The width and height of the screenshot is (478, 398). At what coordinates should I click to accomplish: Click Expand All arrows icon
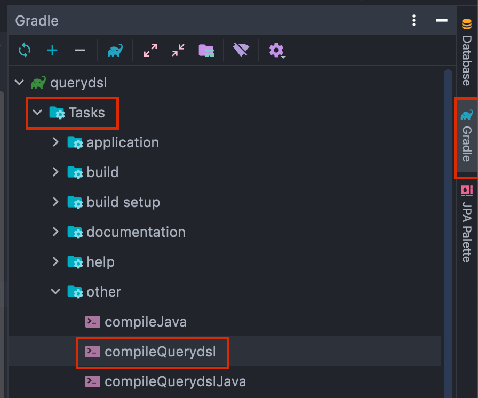(x=150, y=51)
